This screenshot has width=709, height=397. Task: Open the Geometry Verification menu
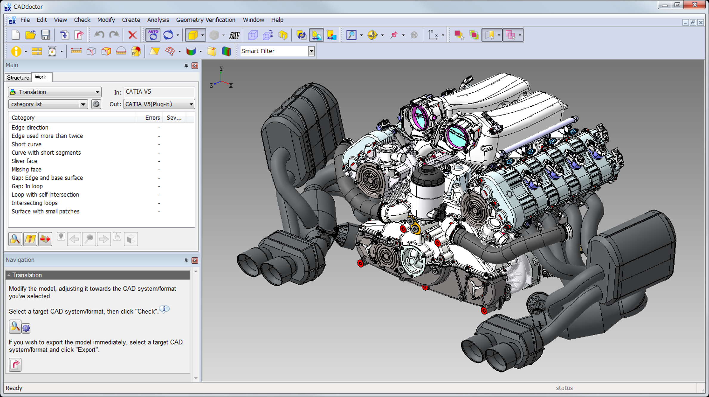tap(206, 20)
